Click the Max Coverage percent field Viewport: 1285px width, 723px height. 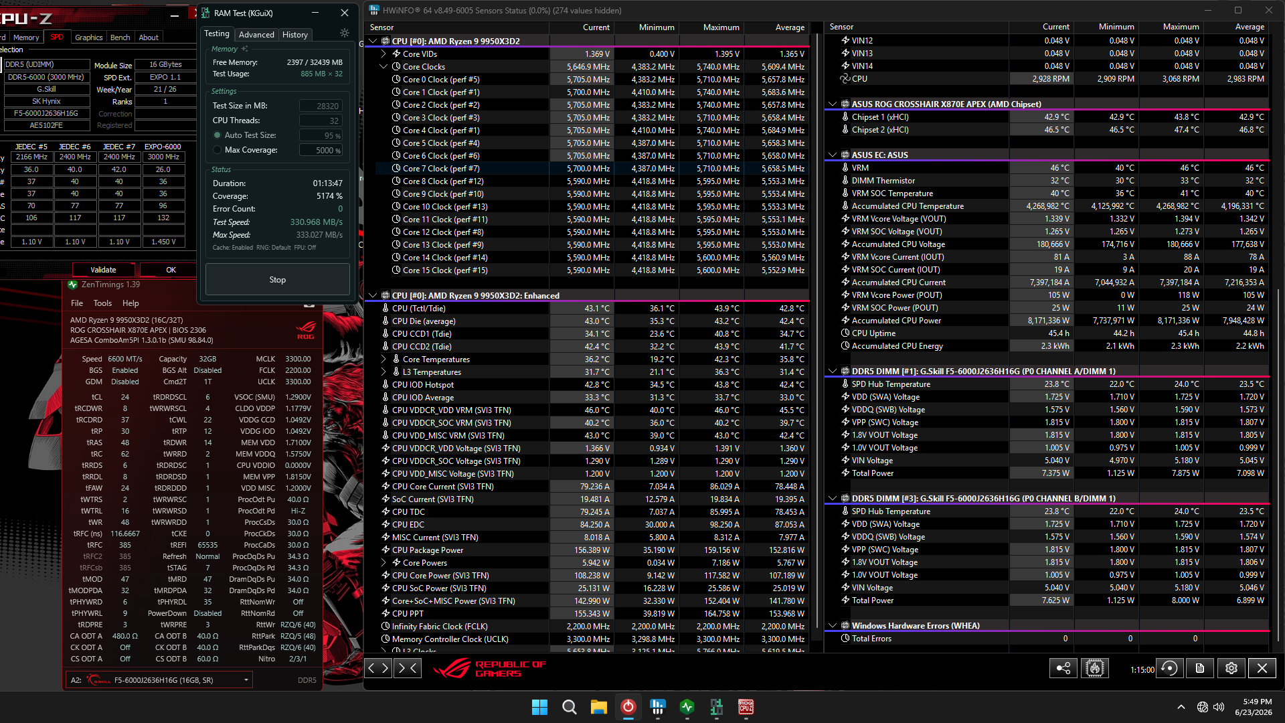[x=321, y=150]
